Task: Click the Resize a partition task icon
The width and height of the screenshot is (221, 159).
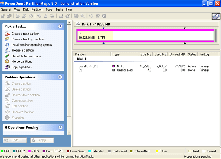Action: click(7, 50)
